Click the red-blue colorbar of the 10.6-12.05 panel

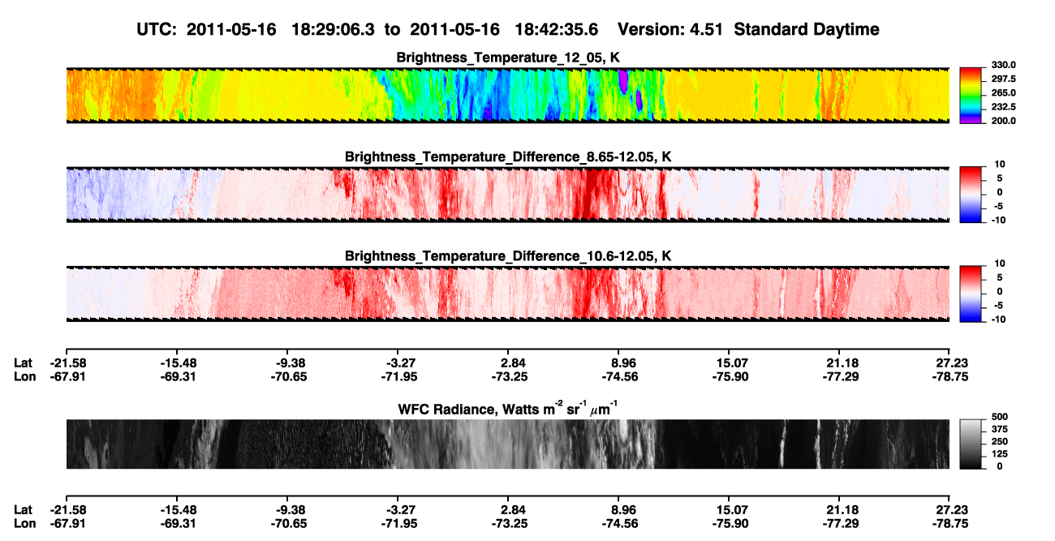pos(971,294)
